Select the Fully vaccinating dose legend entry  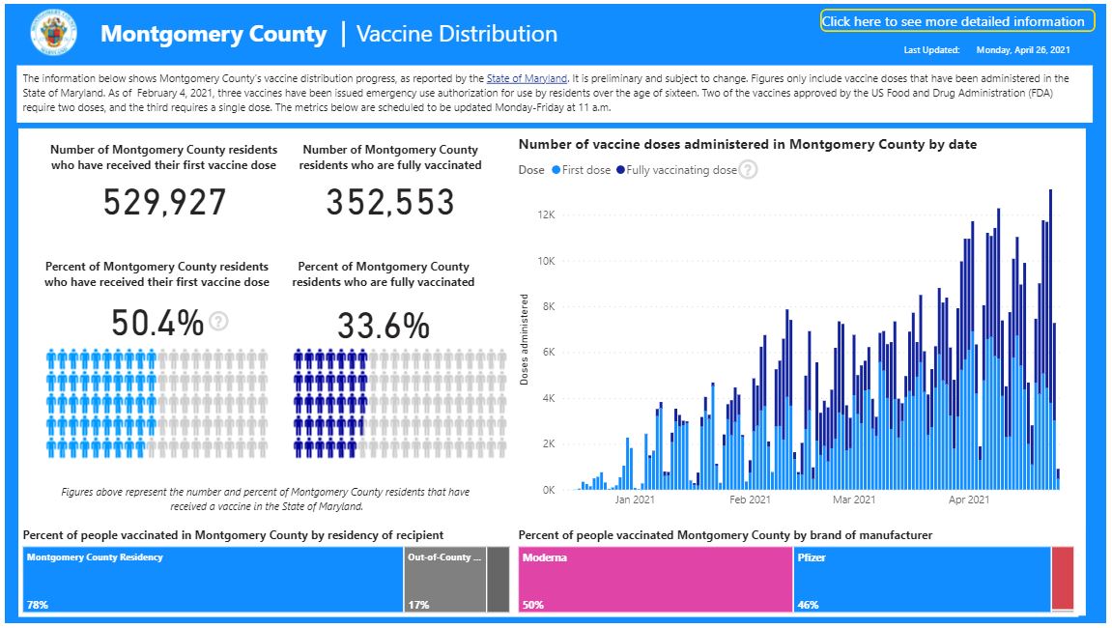[676, 170]
